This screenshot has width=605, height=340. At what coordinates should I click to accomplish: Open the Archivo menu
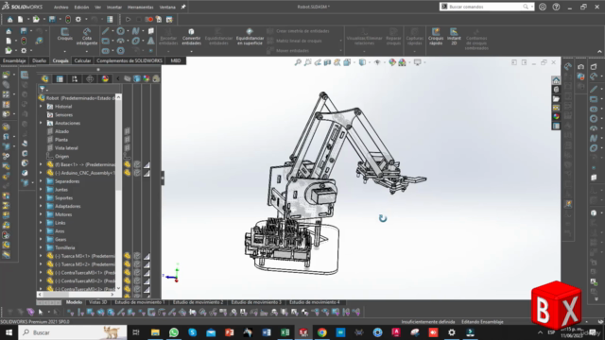(x=60, y=7)
